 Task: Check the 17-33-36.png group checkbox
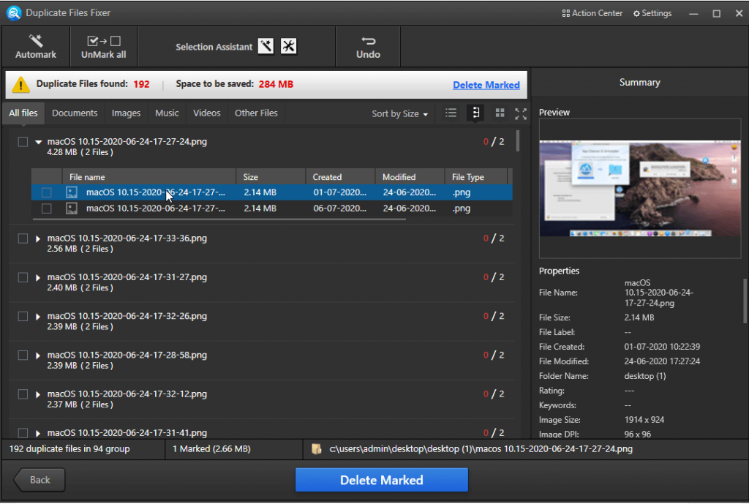tap(23, 238)
